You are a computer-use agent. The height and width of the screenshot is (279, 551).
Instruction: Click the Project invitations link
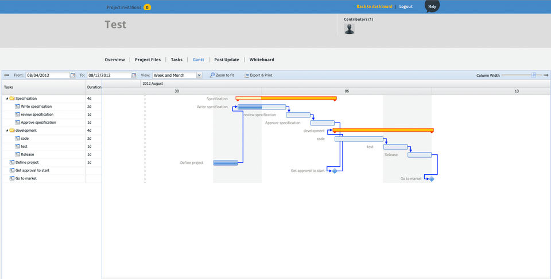pyautogui.click(x=124, y=7)
